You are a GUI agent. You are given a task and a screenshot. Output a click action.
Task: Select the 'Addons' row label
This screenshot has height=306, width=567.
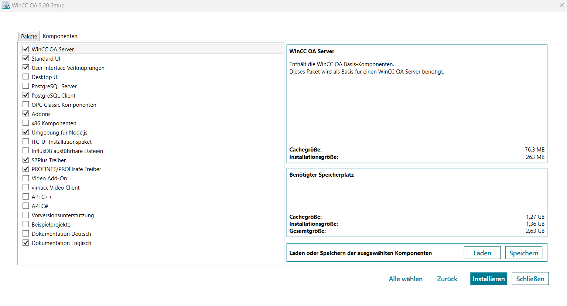pyautogui.click(x=41, y=114)
